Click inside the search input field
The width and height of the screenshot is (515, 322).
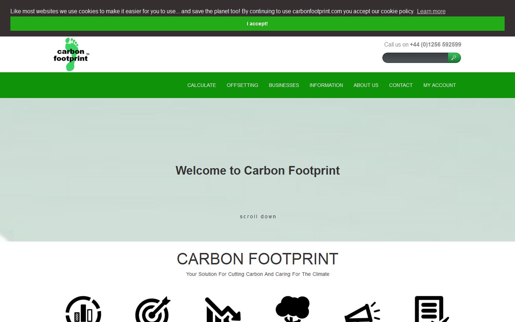pos(414,58)
